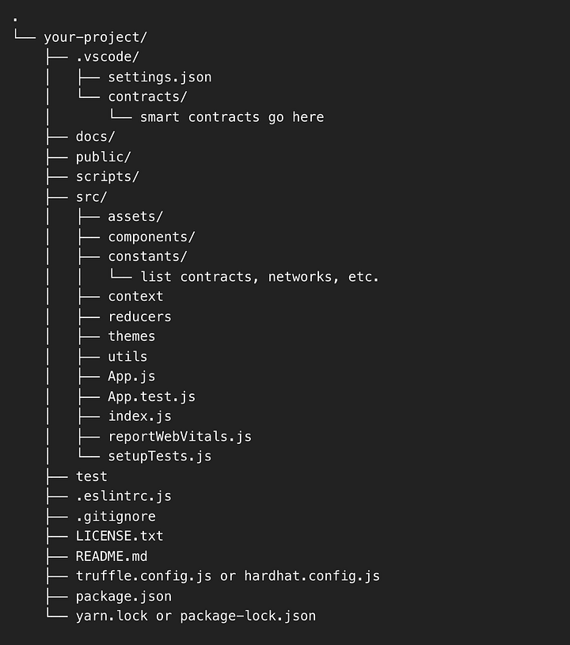Open the contracts/ folder entry
Viewport: 570px width, 645px height.
click(x=147, y=97)
